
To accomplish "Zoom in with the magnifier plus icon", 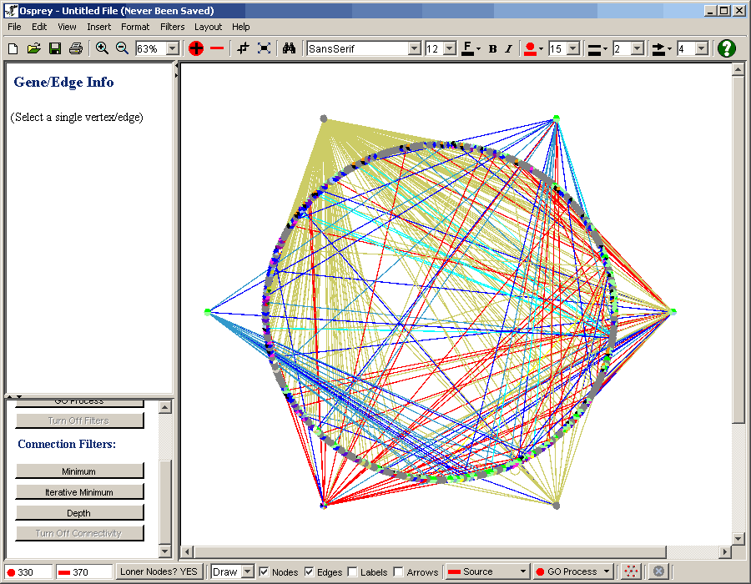I will tap(102, 48).
